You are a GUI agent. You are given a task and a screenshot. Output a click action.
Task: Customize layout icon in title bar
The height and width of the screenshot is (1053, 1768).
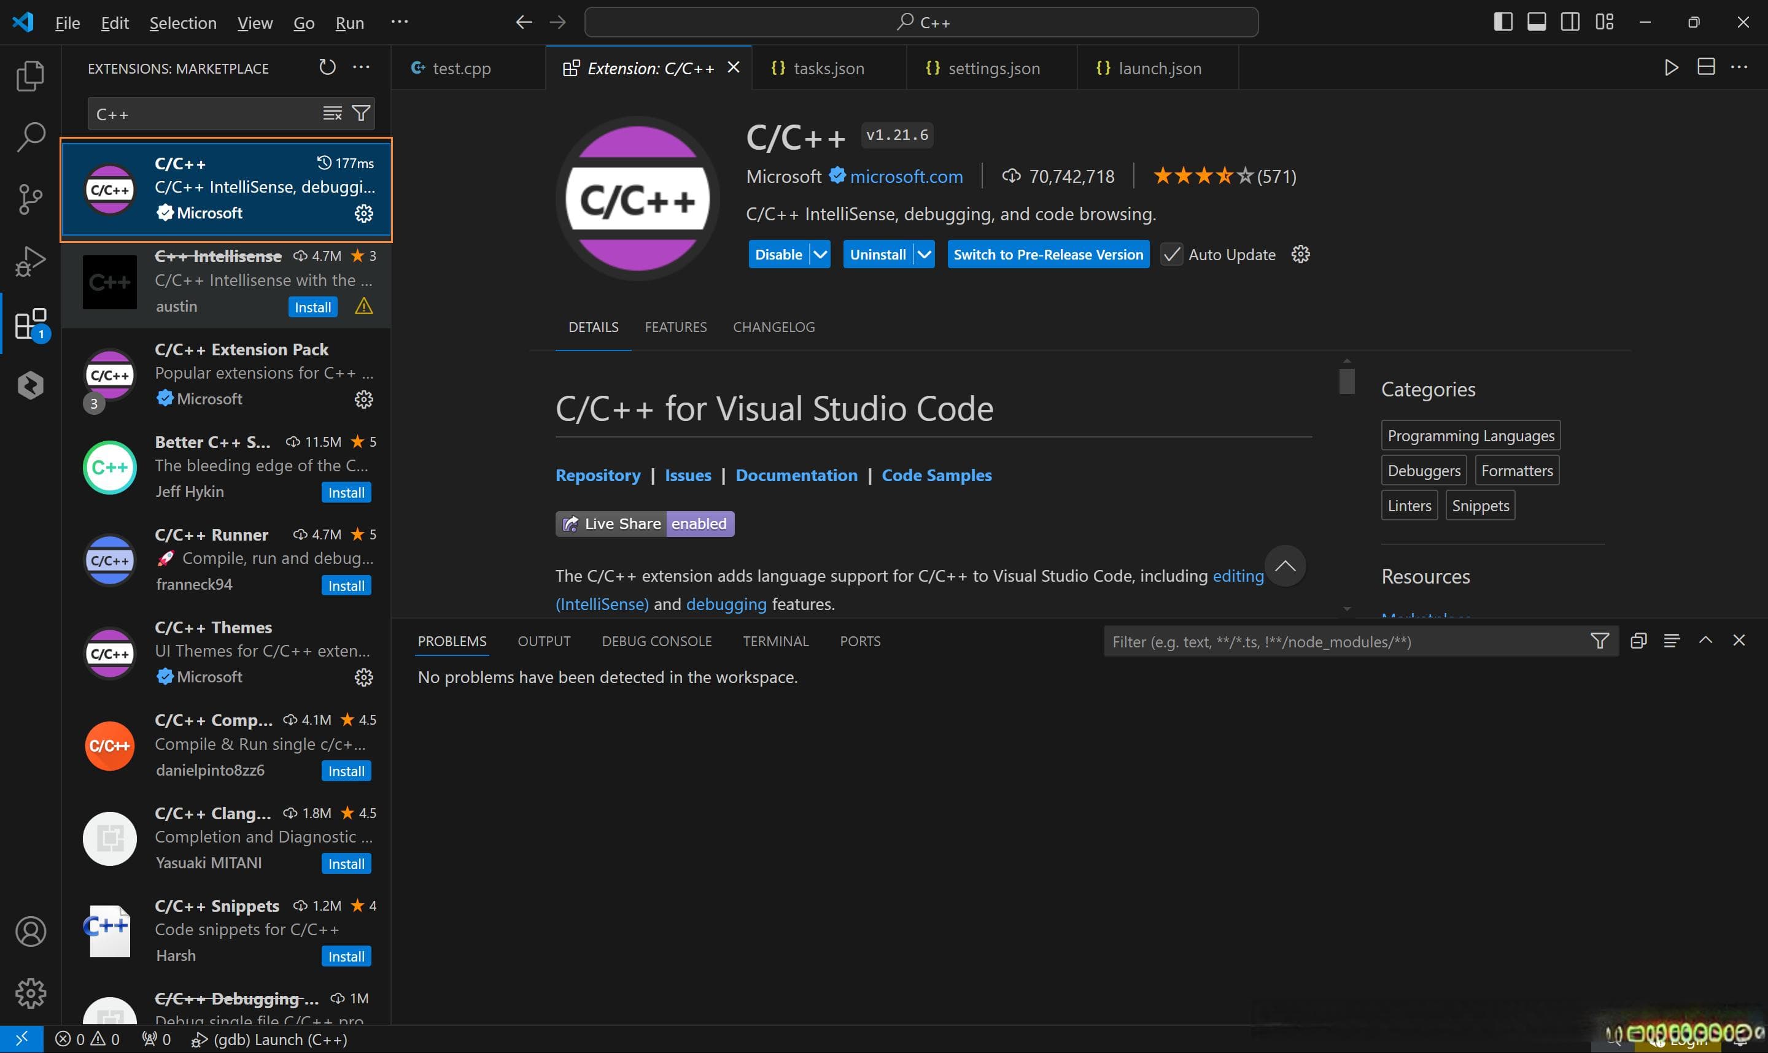point(1605,22)
